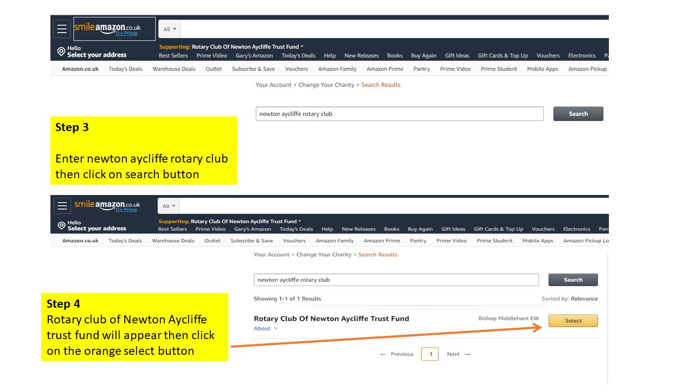Click Search Results breadcrumb in Step 4 screenshot

(x=378, y=255)
